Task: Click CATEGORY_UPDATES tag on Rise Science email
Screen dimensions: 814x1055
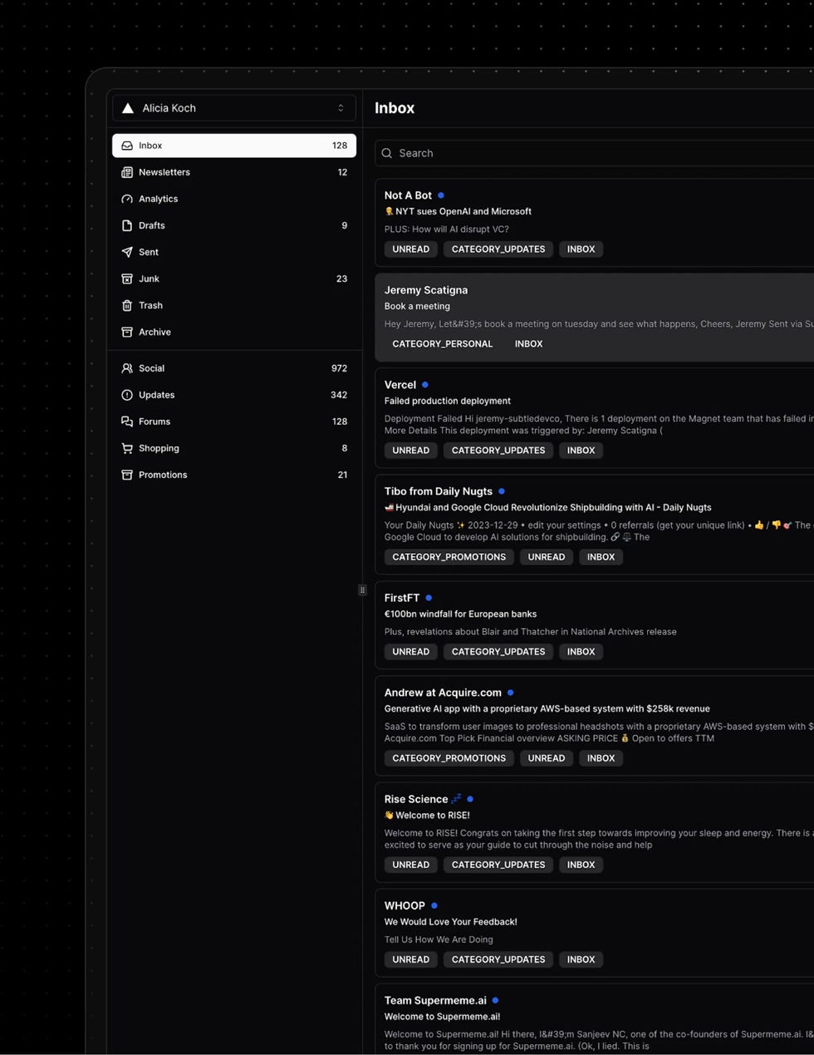Action: tap(498, 865)
